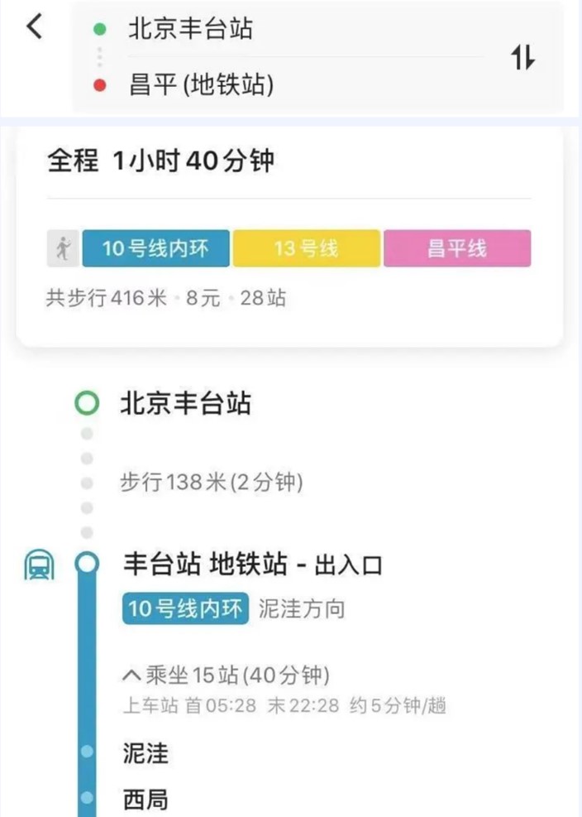Swap origin and destination with arrows icon
The height and width of the screenshot is (817, 582).
(x=523, y=58)
